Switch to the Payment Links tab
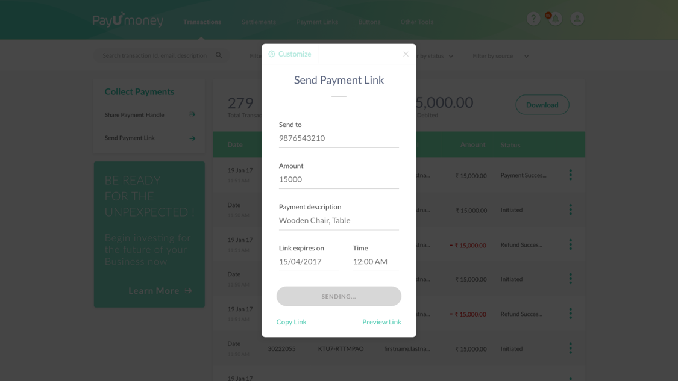Screen dimensions: 678x381 pyautogui.click(x=317, y=22)
